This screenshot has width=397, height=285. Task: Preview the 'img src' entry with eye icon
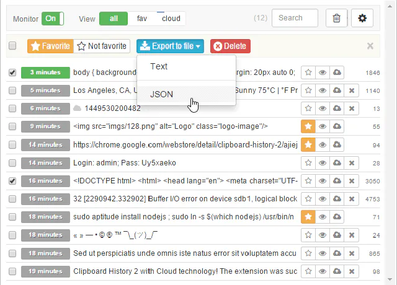[323, 126]
